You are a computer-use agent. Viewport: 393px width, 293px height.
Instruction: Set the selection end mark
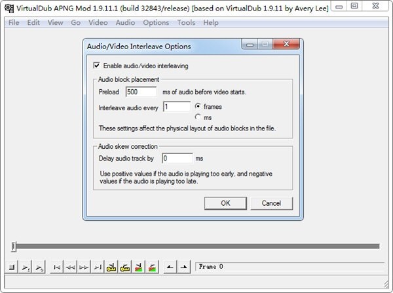(183, 267)
